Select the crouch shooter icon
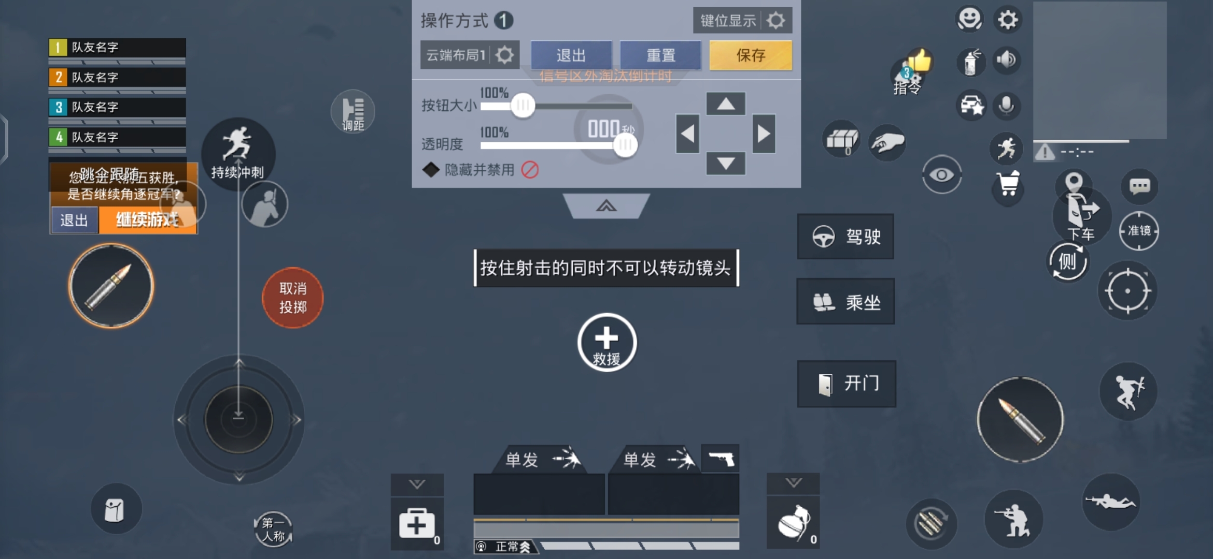The image size is (1213, 559). [x=1013, y=519]
